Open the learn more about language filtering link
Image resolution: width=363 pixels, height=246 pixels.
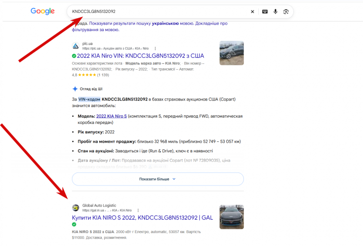(149, 26)
